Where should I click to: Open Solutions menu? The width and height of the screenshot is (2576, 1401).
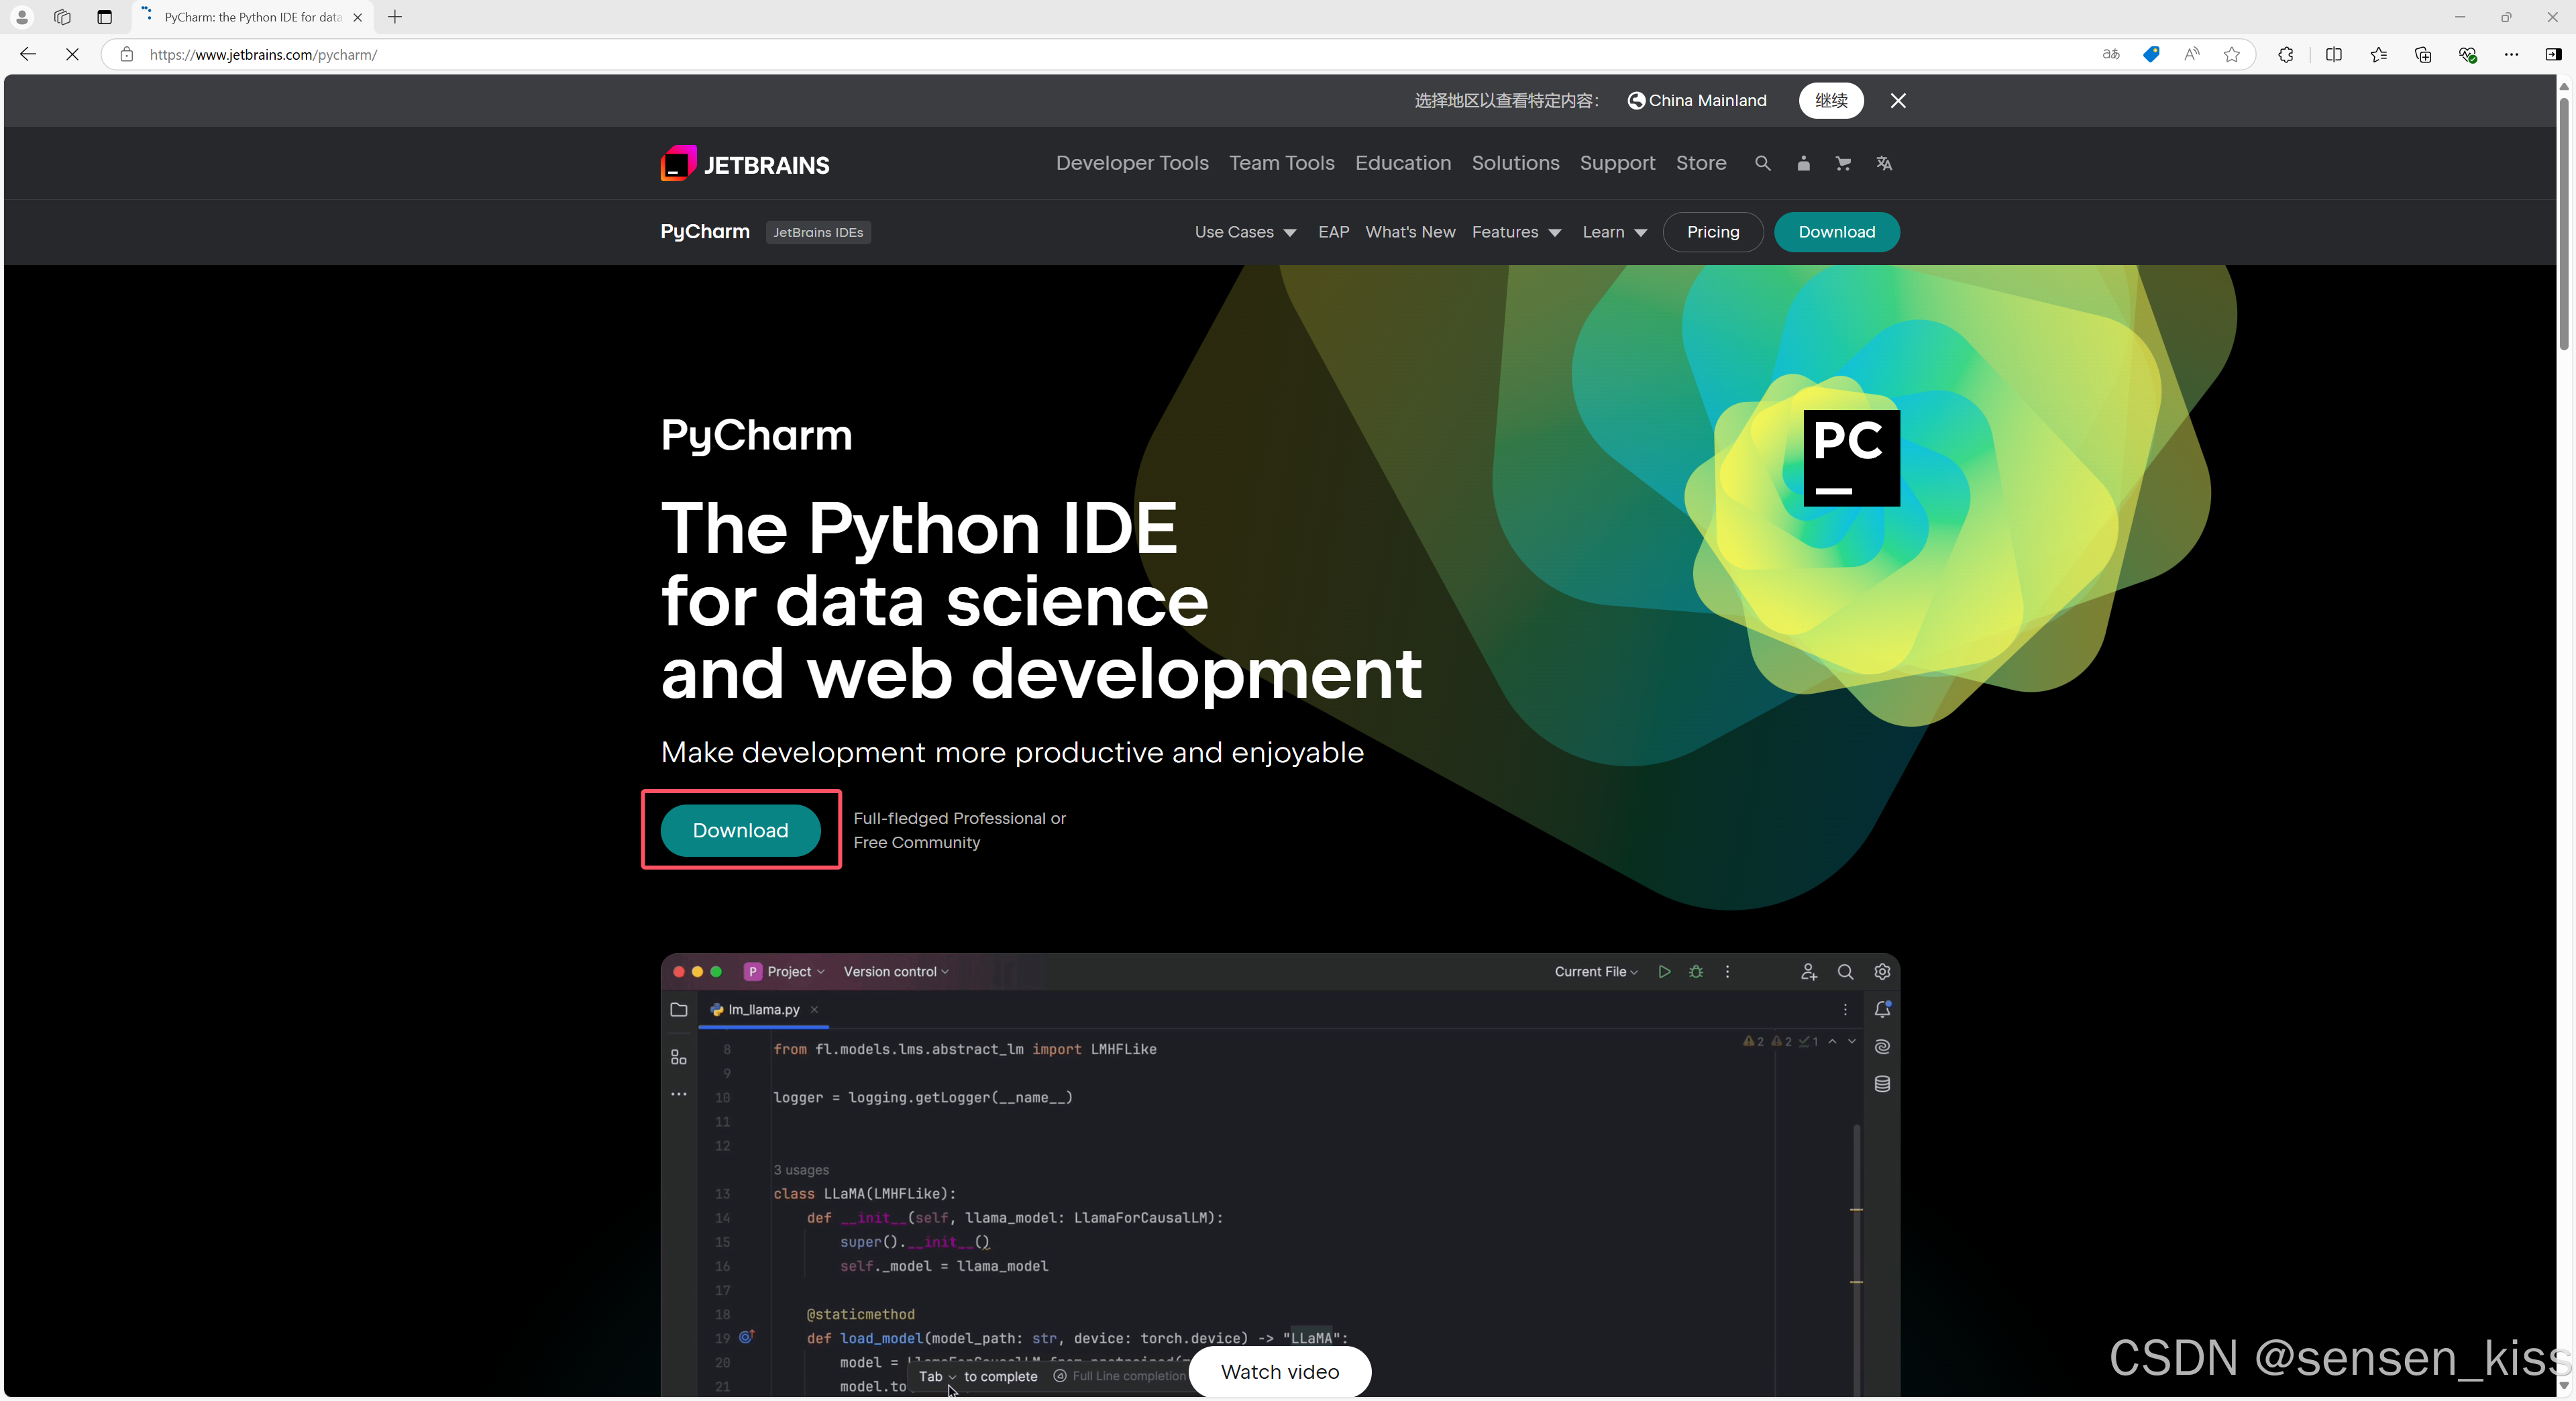pyautogui.click(x=1515, y=163)
